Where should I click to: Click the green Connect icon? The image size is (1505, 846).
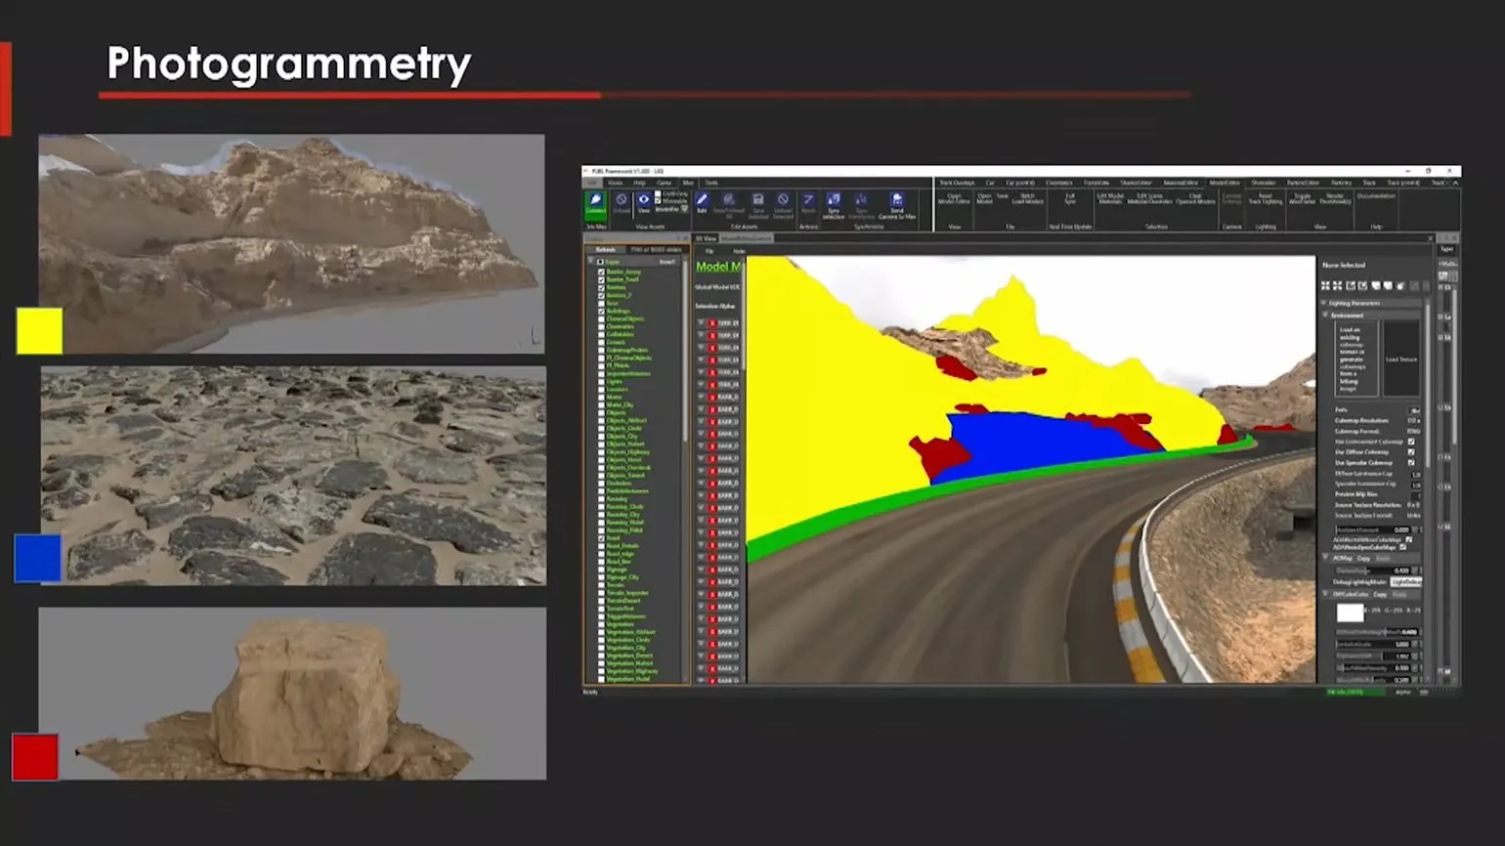[595, 203]
